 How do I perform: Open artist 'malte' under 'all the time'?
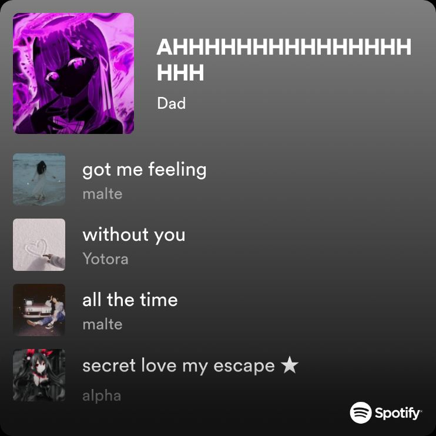coord(102,324)
